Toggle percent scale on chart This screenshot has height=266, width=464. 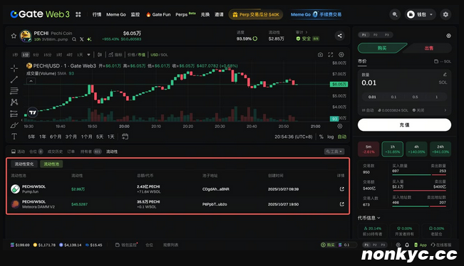(321, 137)
